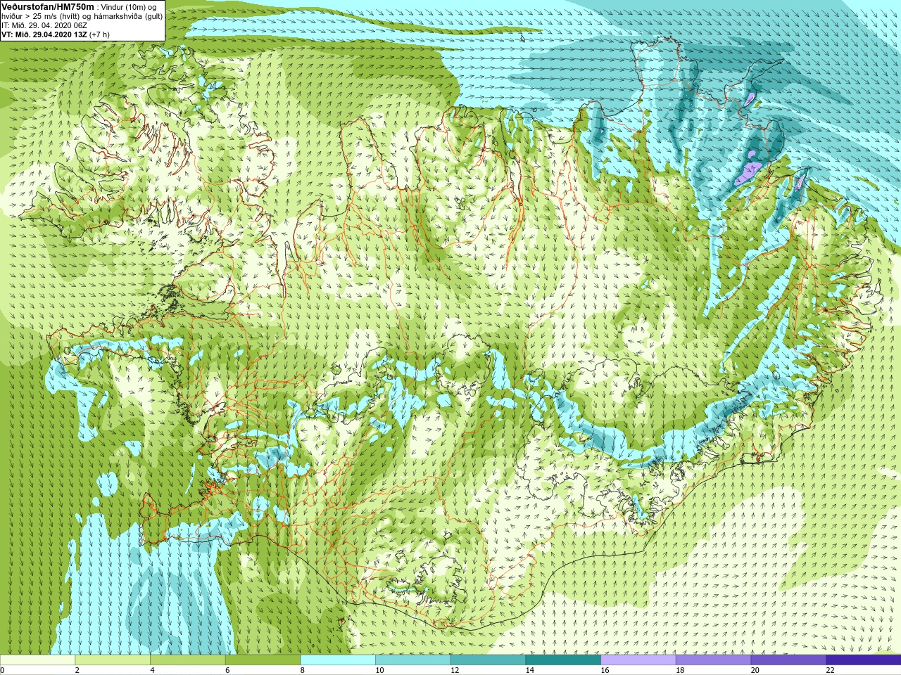
Task: Click the legend scale label "14"
Action: tap(530, 670)
